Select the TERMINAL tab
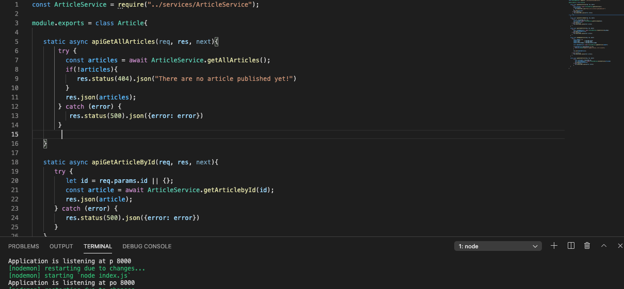Image resolution: width=624 pixels, height=289 pixels. click(x=98, y=246)
